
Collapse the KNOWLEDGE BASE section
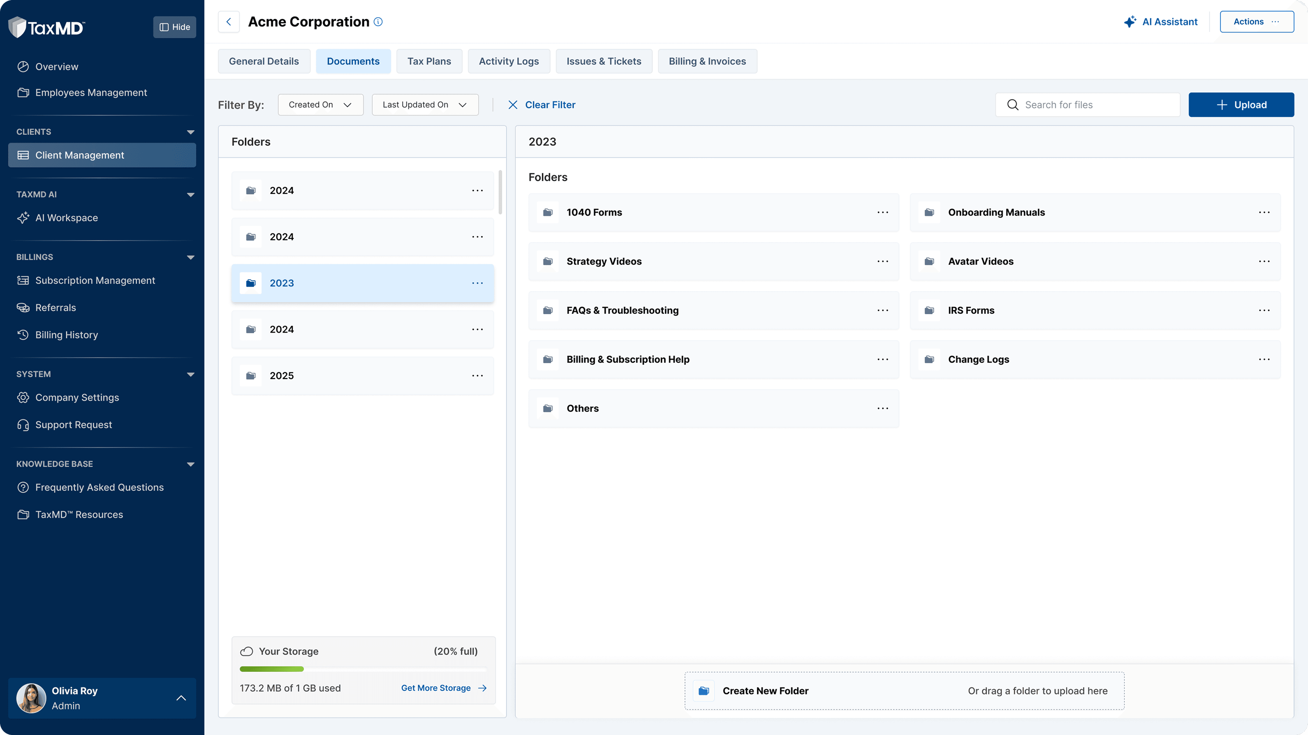coord(190,464)
